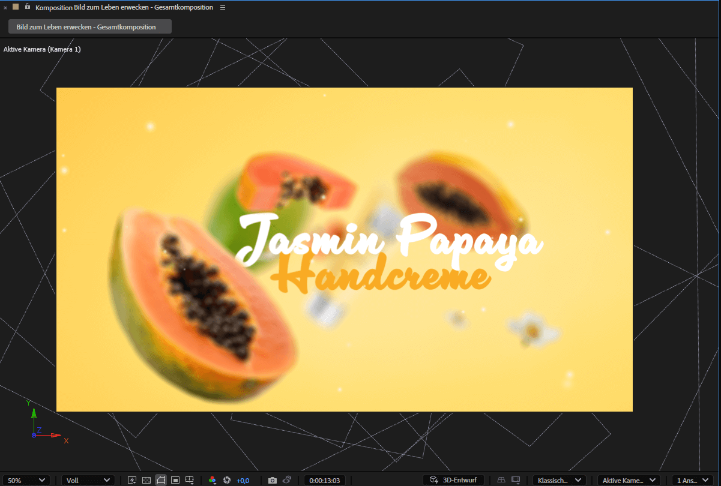
Task: Open the Aktive Kamera view dropdown
Action: pos(629,481)
